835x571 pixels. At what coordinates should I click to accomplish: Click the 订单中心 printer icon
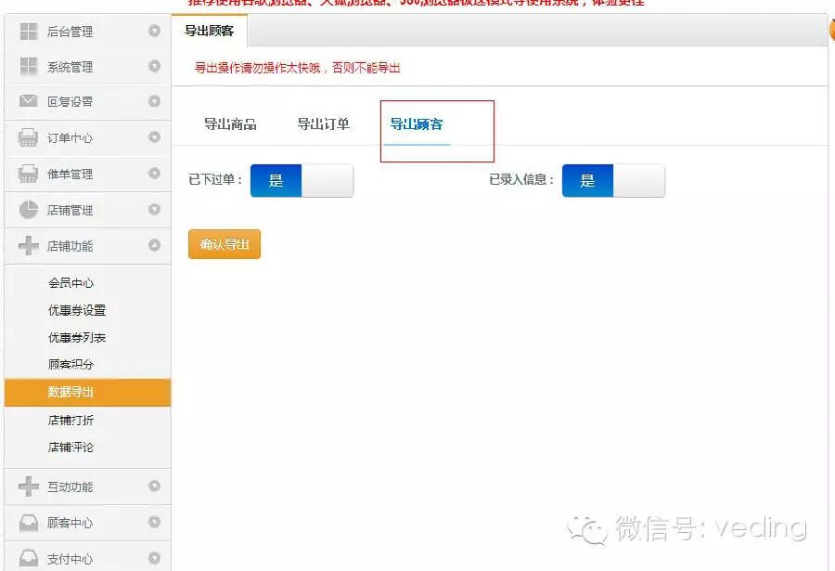28,137
